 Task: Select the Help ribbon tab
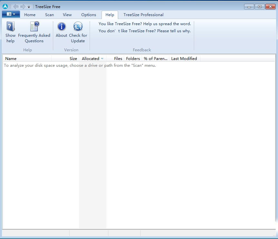[x=110, y=15]
